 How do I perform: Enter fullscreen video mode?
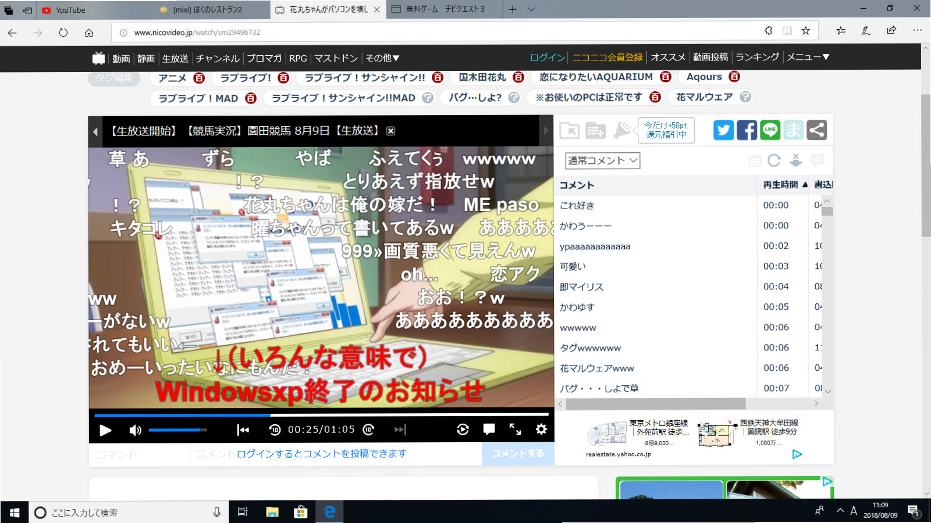click(x=515, y=429)
